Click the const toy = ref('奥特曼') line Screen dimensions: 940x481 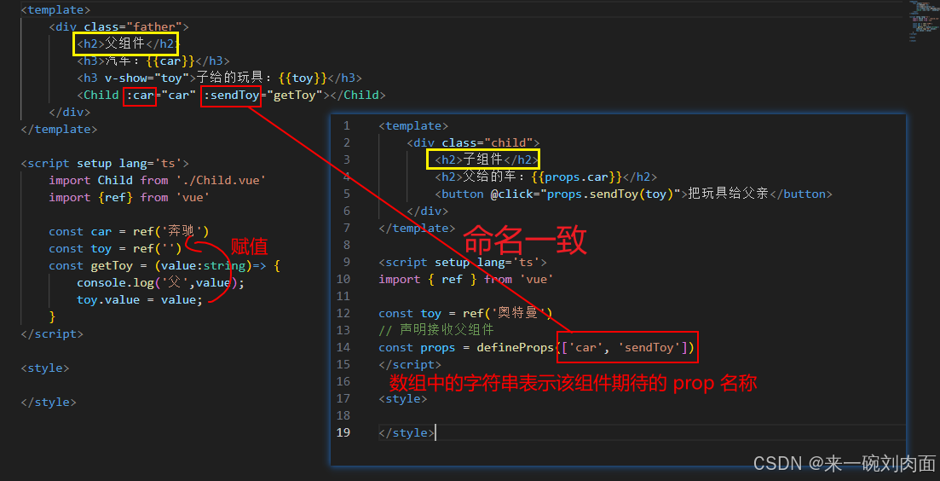click(x=466, y=313)
